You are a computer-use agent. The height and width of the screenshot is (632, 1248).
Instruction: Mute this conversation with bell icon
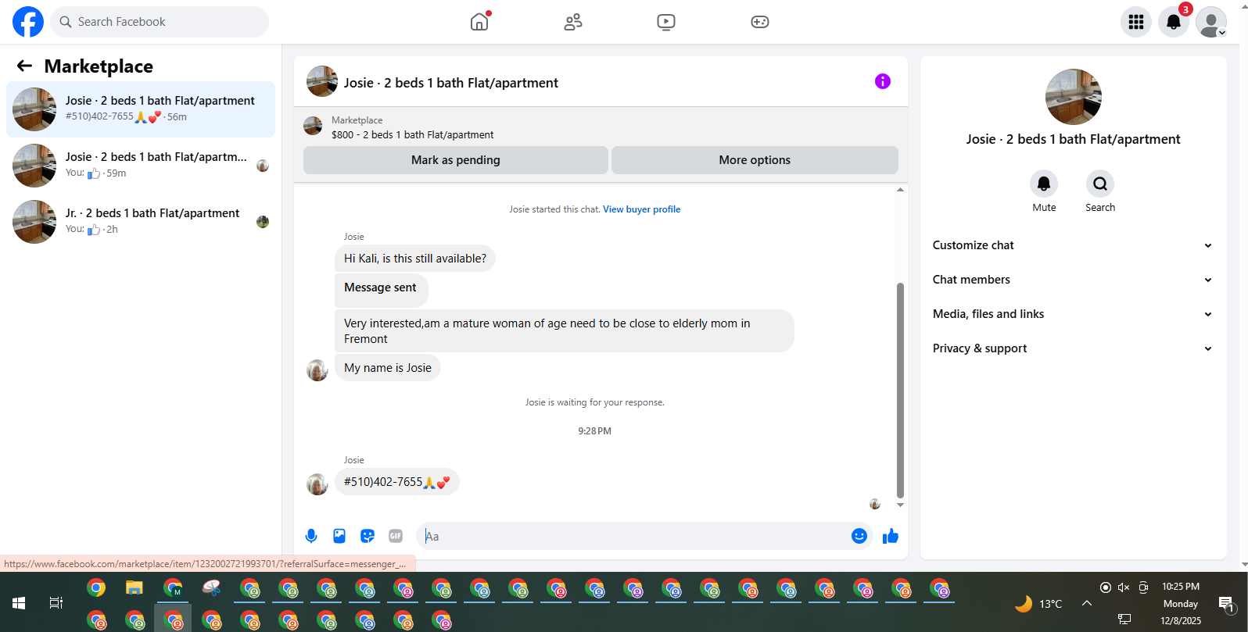point(1044,184)
